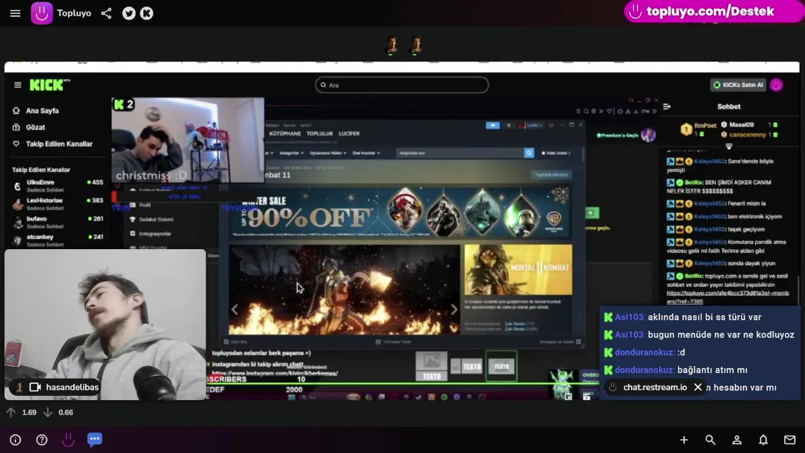
Task: Click the Premium'a Geçin link
Action: (619, 135)
